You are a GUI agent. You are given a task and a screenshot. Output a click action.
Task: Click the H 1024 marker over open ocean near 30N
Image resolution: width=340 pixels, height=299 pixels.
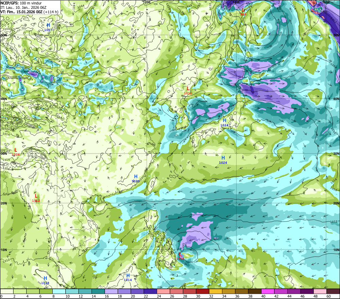(x=223, y=160)
